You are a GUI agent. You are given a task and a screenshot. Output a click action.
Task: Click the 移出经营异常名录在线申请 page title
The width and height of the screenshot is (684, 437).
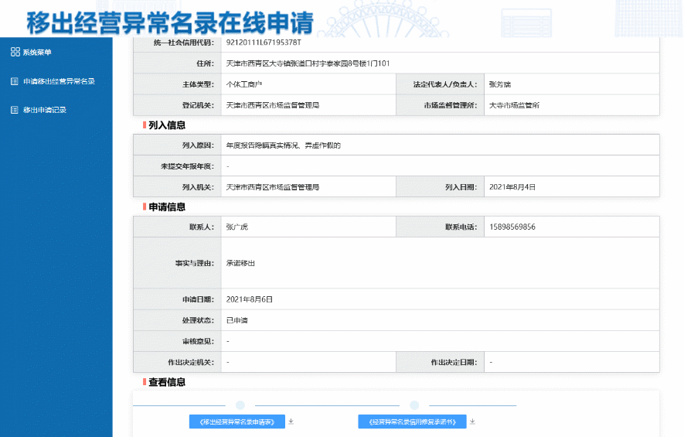tap(170, 23)
